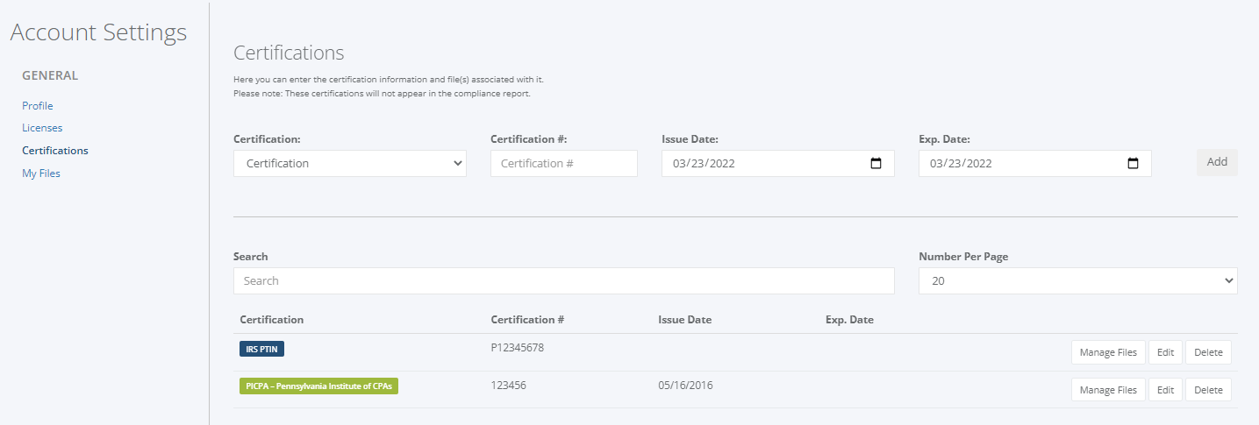Delete the IRS PTIN certification

coord(1208,352)
